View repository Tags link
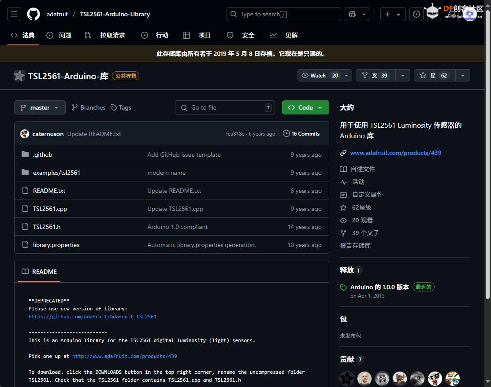This screenshot has width=491, height=387. tap(121, 107)
